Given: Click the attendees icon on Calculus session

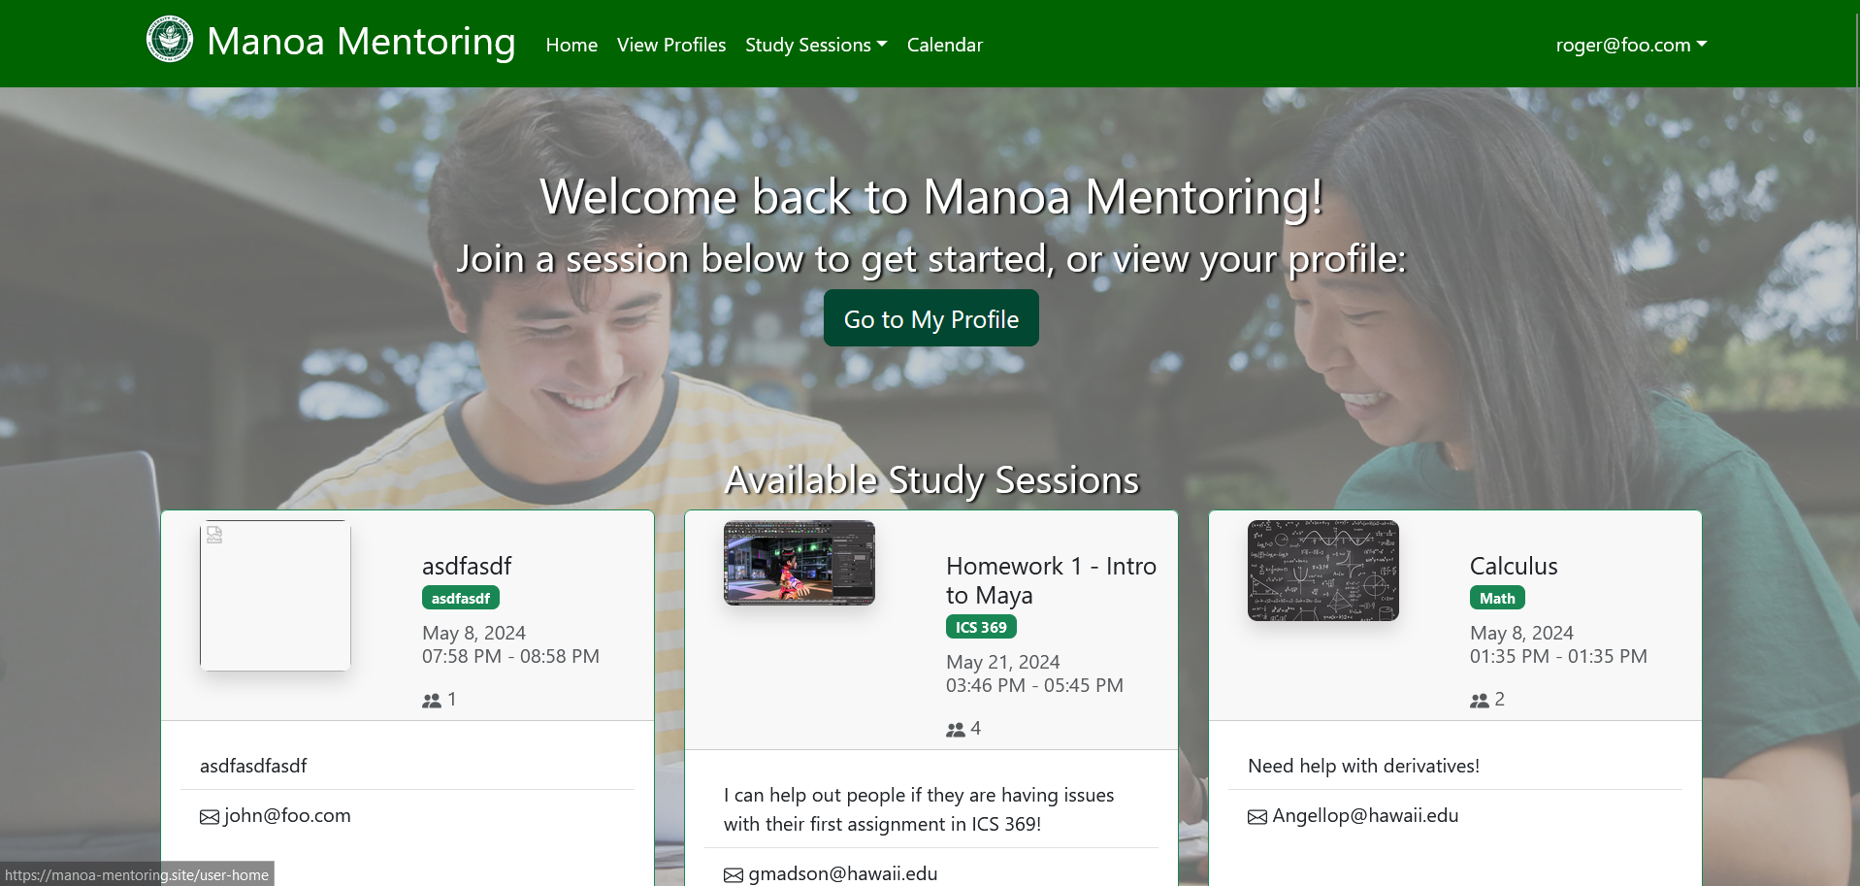Looking at the screenshot, I should (x=1480, y=701).
